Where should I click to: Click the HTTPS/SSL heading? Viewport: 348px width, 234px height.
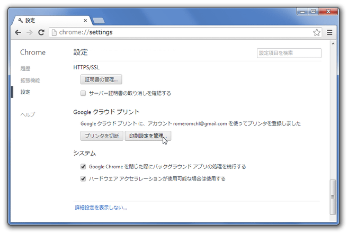coord(86,67)
